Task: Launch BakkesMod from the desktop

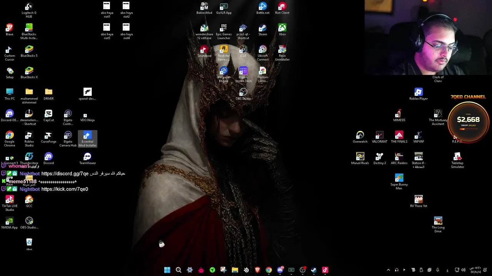Action: 204,8
